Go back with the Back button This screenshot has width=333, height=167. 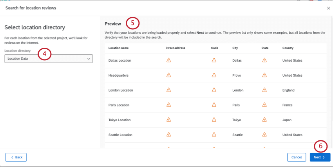click(x=16, y=157)
